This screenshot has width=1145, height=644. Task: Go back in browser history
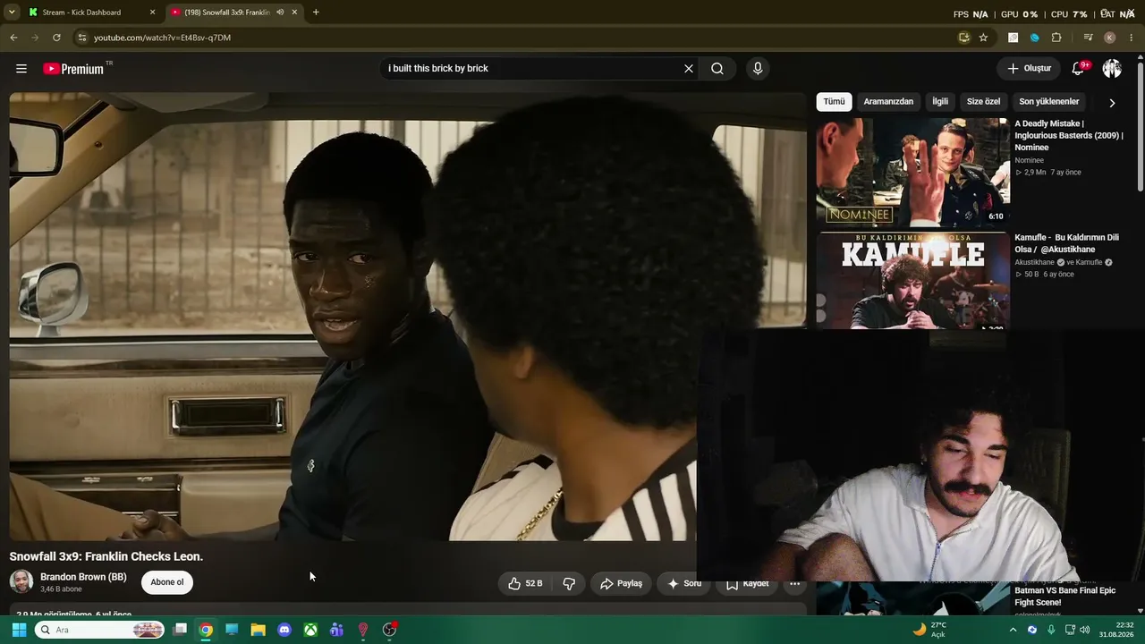tap(13, 38)
